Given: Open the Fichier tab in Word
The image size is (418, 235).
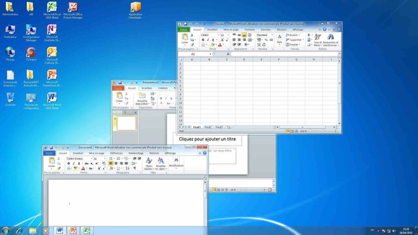Looking at the screenshot, I should (50, 153).
